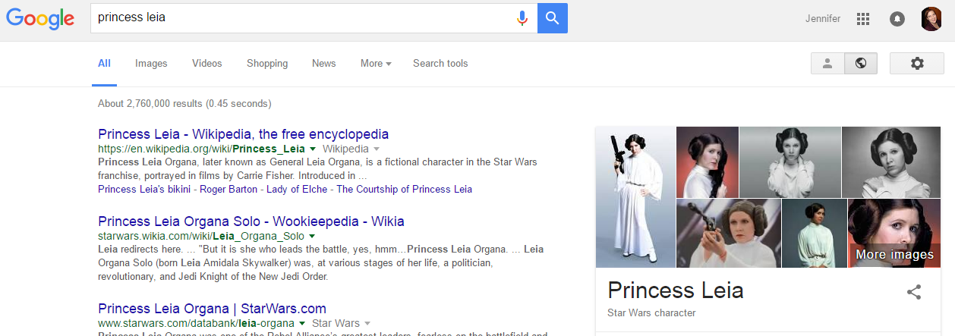Expand the green arrow beside Wikipedia URL

(312, 149)
